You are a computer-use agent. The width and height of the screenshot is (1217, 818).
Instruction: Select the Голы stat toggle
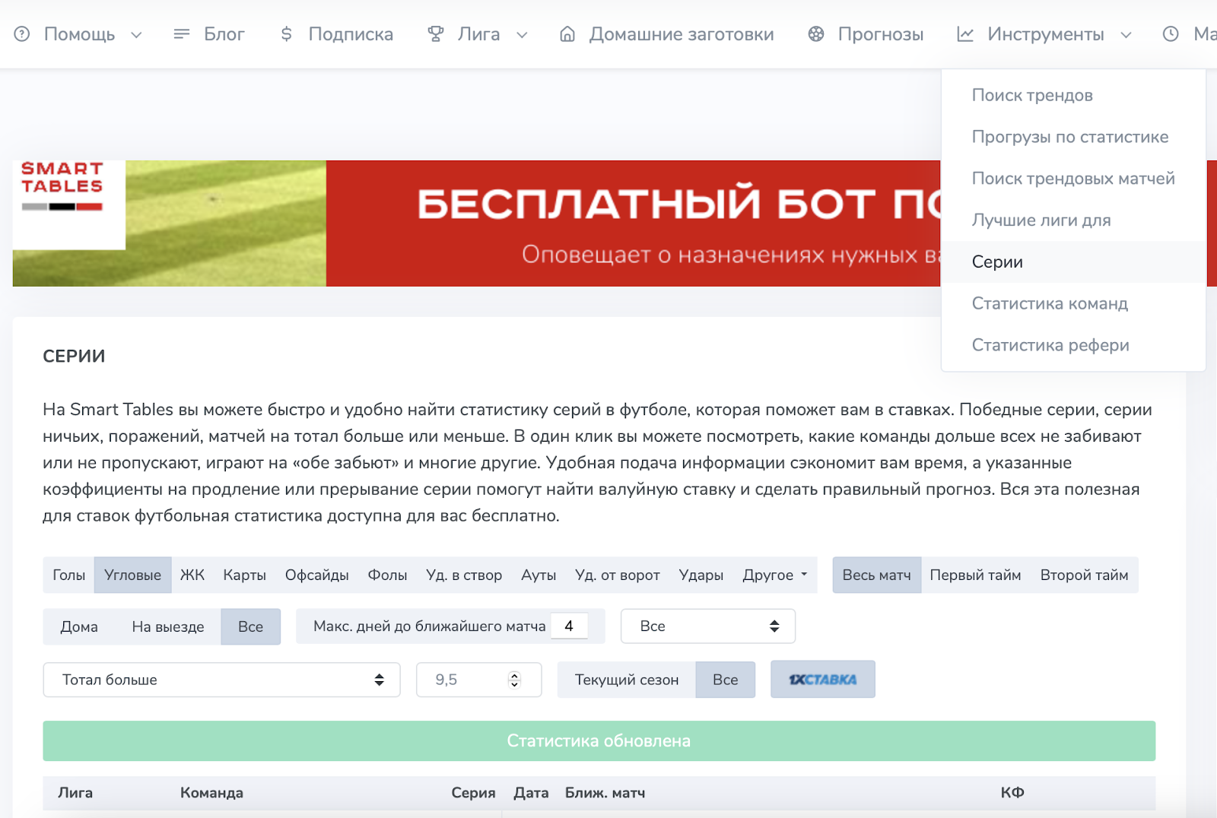click(x=68, y=575)
